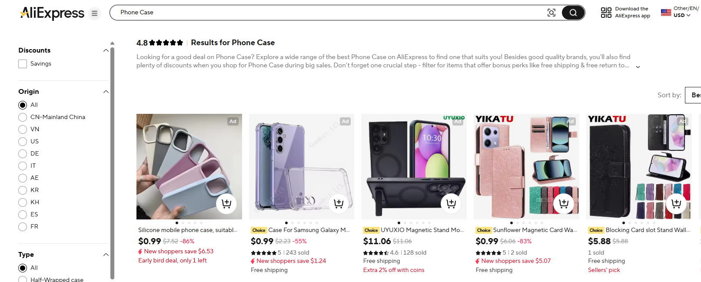The width and height of the screenshot is (701, 282).
Task: Add the silicone phone case to cart
Action: pyautogui.click(x=226, y=203)
